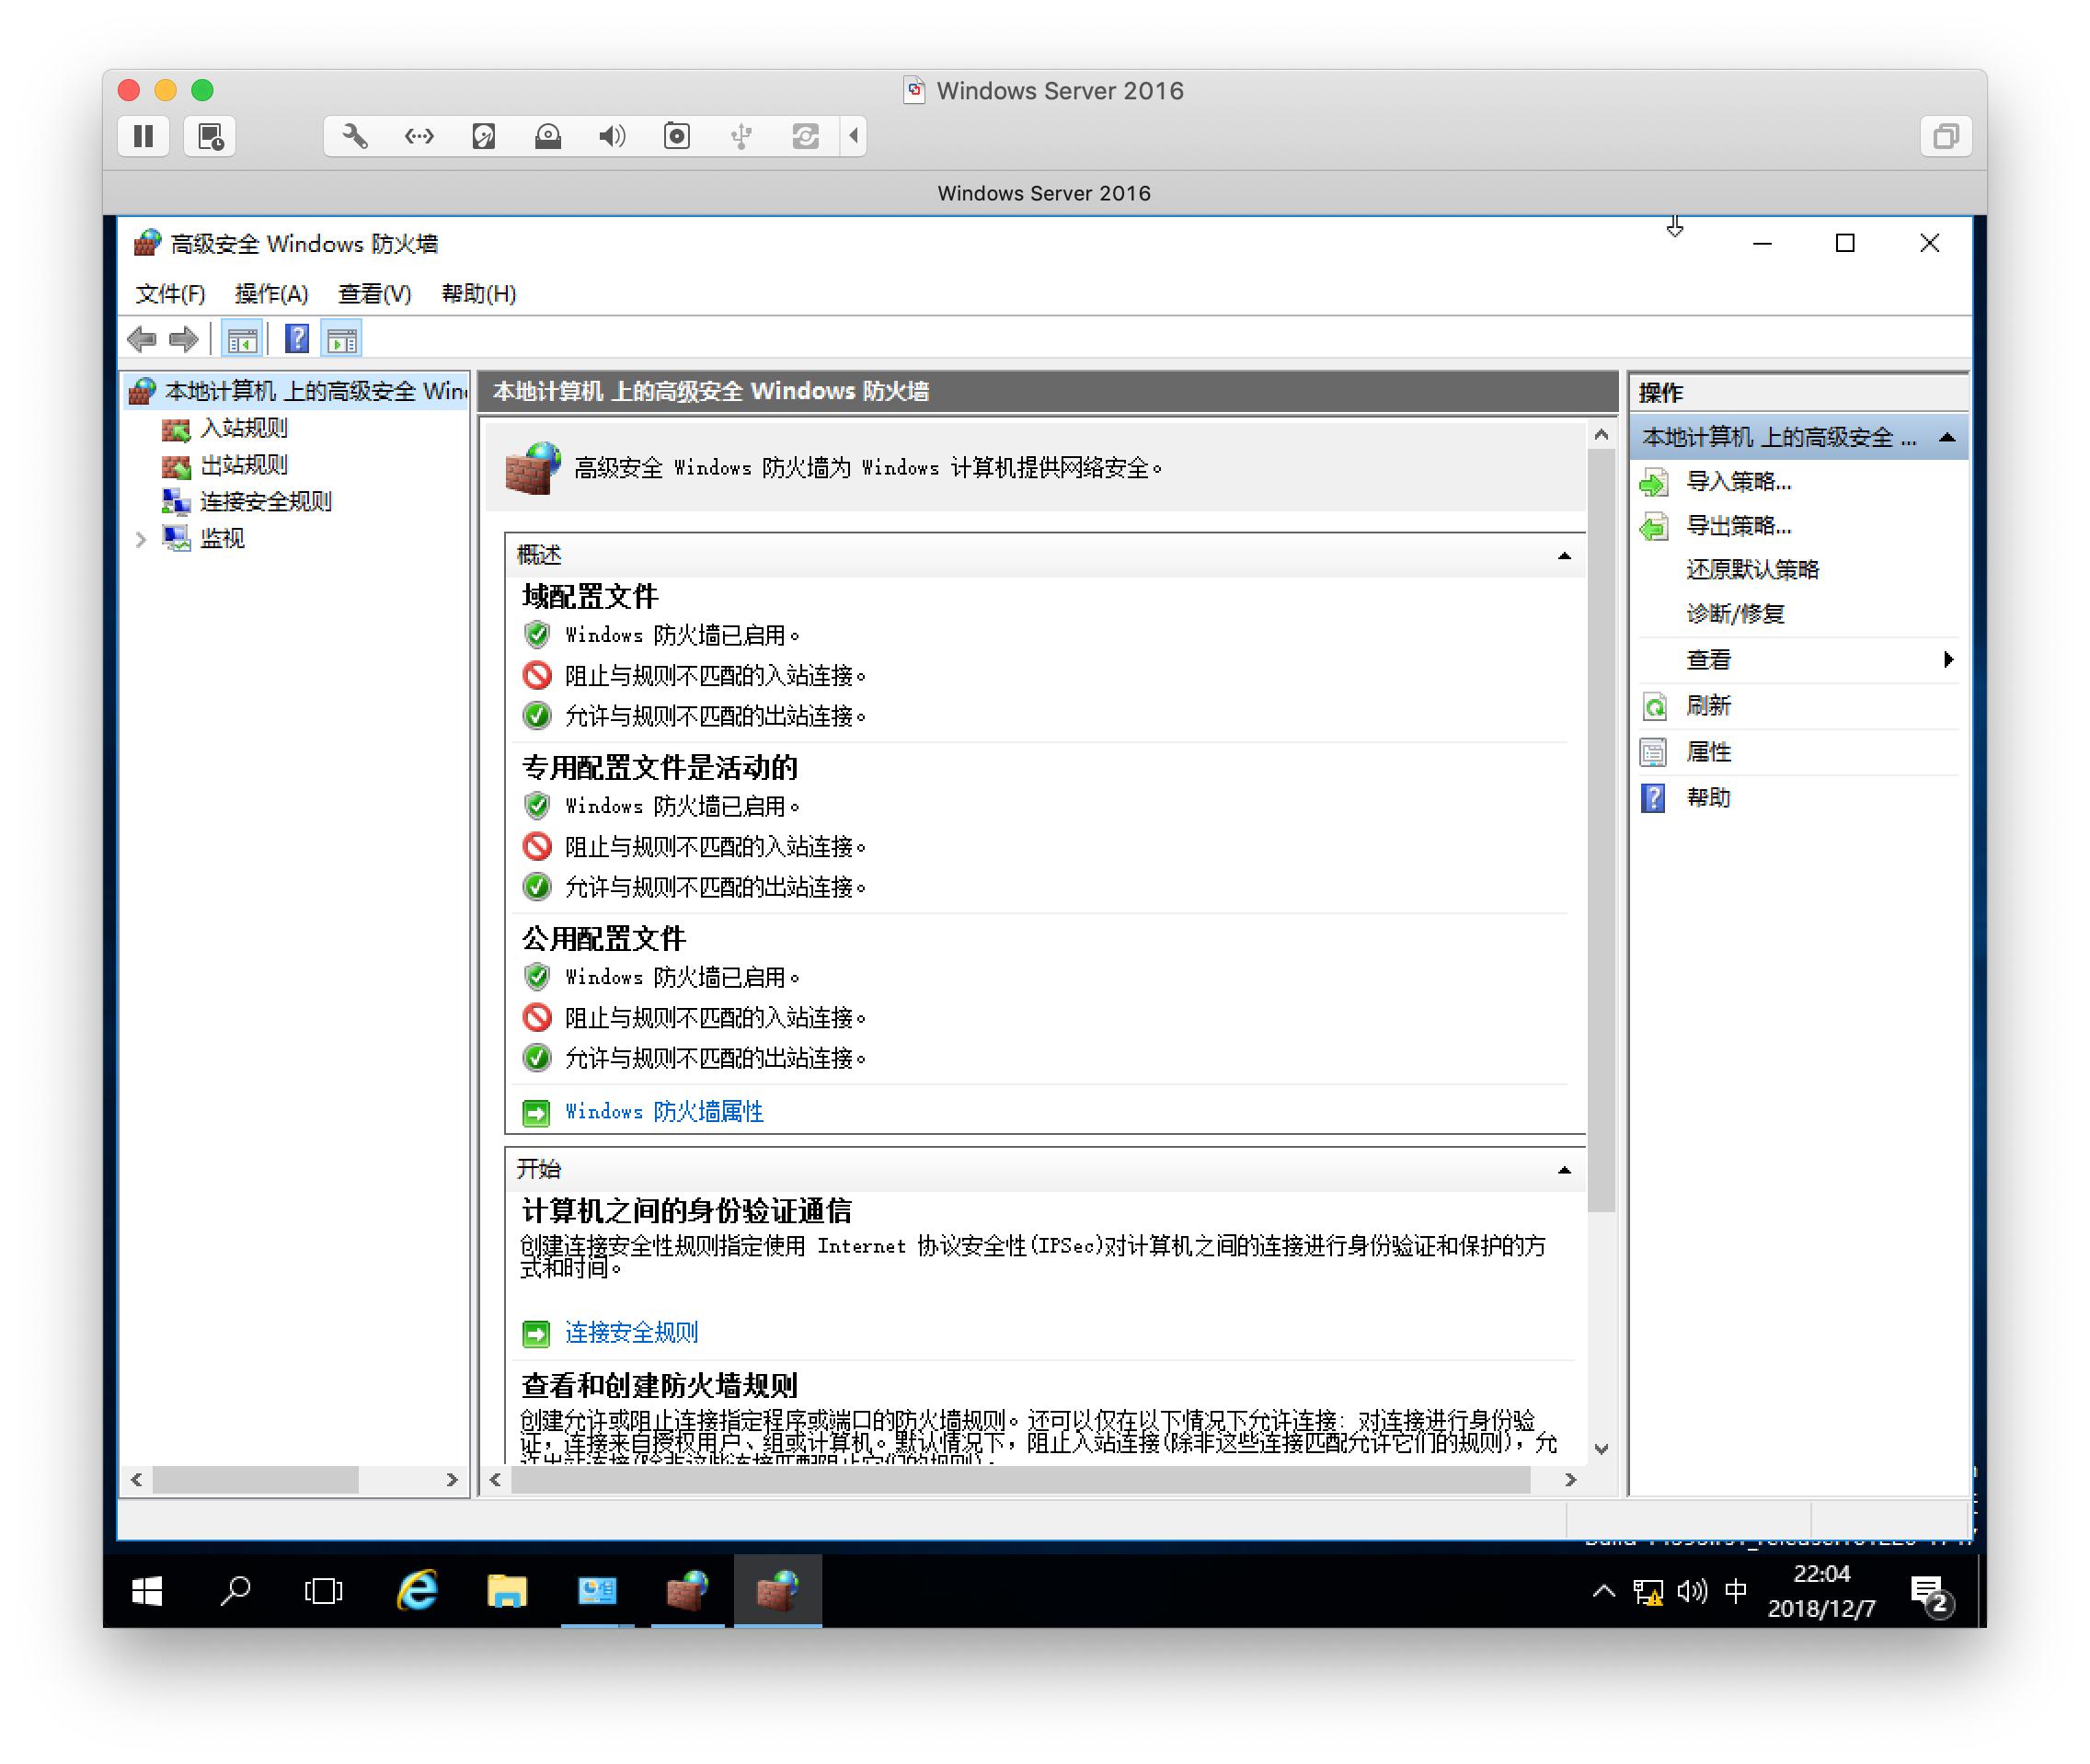Image resolution: width=2090 pixels, height=1764 pixels.
Task: Click the Windows 防火墙属性 link
Action: [663, 1111]
